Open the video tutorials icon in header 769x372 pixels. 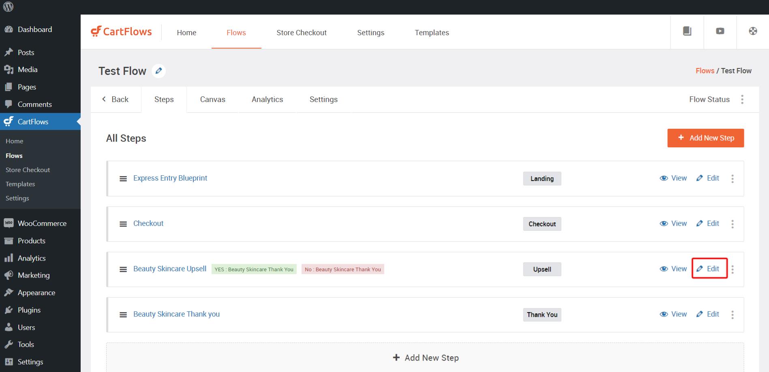point(720,31)
